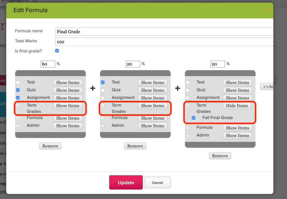Uncheck Fall Final Grade checkbox
This screenshot has height=199, width=287.
(193, 118)
